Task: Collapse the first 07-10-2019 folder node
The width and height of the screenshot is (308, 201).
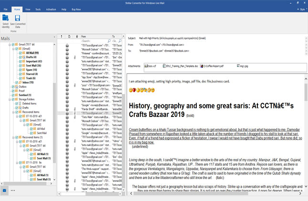Action: [17, 116]
